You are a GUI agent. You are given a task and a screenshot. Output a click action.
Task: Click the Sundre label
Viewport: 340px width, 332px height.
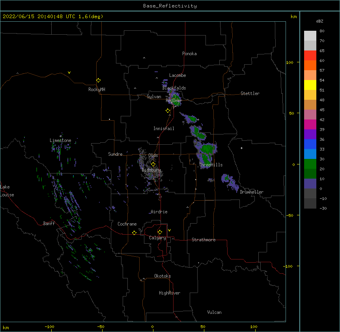[115, 154]
